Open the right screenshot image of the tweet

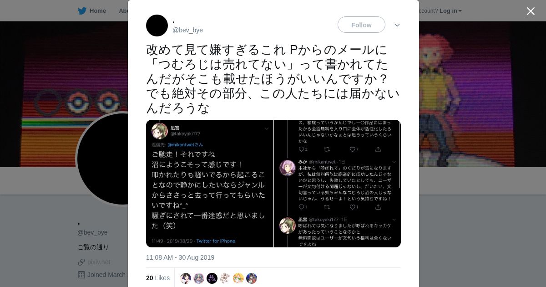338,184
